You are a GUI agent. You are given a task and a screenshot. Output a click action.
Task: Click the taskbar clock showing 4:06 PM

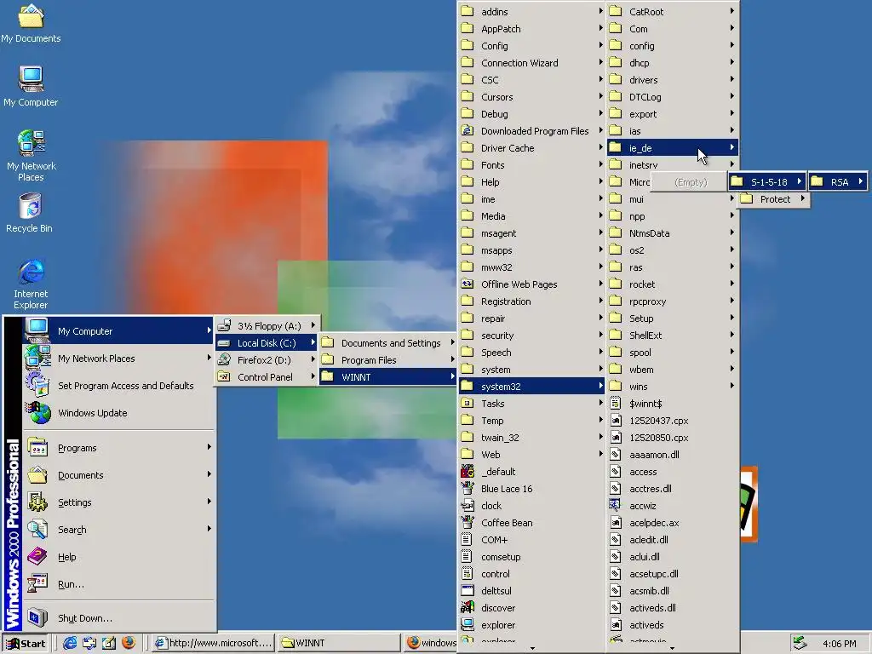click(x=839, y=644)
